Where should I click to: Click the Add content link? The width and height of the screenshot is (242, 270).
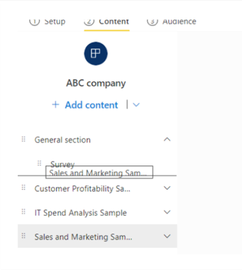(x=91, y=105)
